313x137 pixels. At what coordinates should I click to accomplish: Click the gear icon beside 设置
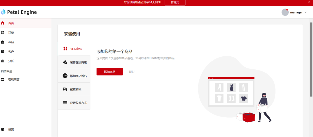click(x=3, y=129)
